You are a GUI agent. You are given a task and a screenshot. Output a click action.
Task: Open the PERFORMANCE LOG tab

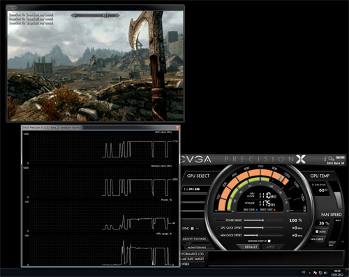pyautogui.click(x=193, y=254)
